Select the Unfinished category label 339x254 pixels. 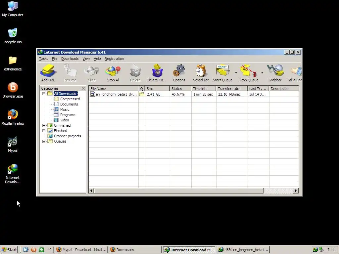coord(62,125)
